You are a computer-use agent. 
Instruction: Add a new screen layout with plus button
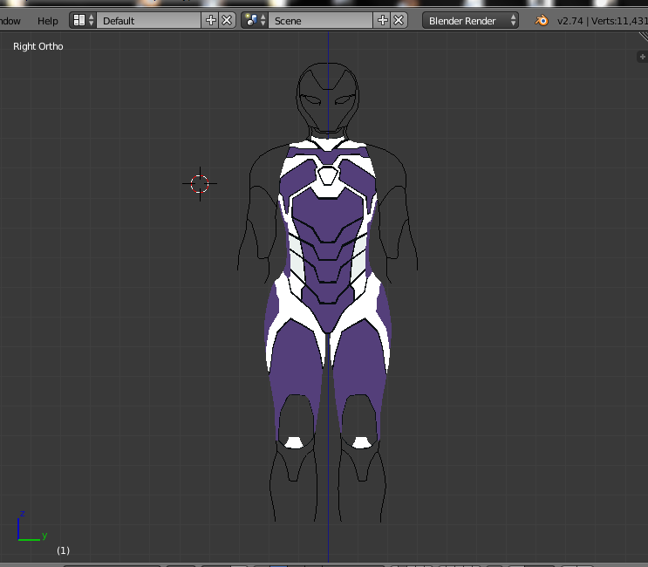(x=211, y=20)
